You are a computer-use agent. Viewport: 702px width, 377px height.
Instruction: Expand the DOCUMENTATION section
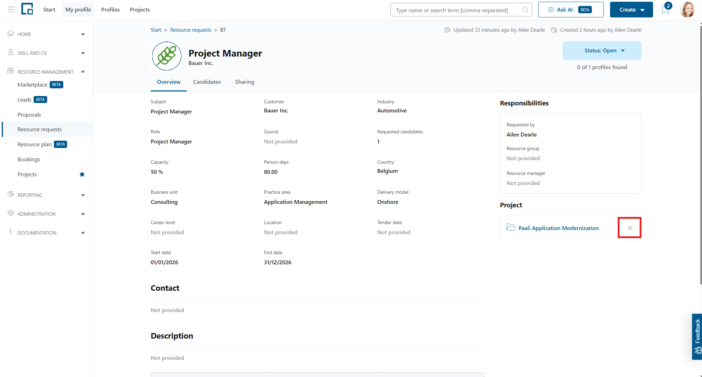(83, 233)
